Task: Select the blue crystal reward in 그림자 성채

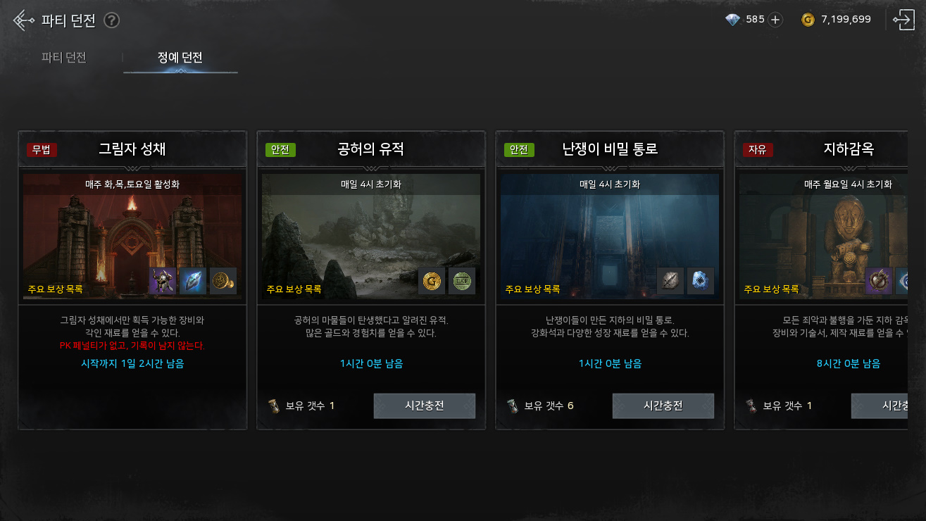Action: (x=193, y=281)
